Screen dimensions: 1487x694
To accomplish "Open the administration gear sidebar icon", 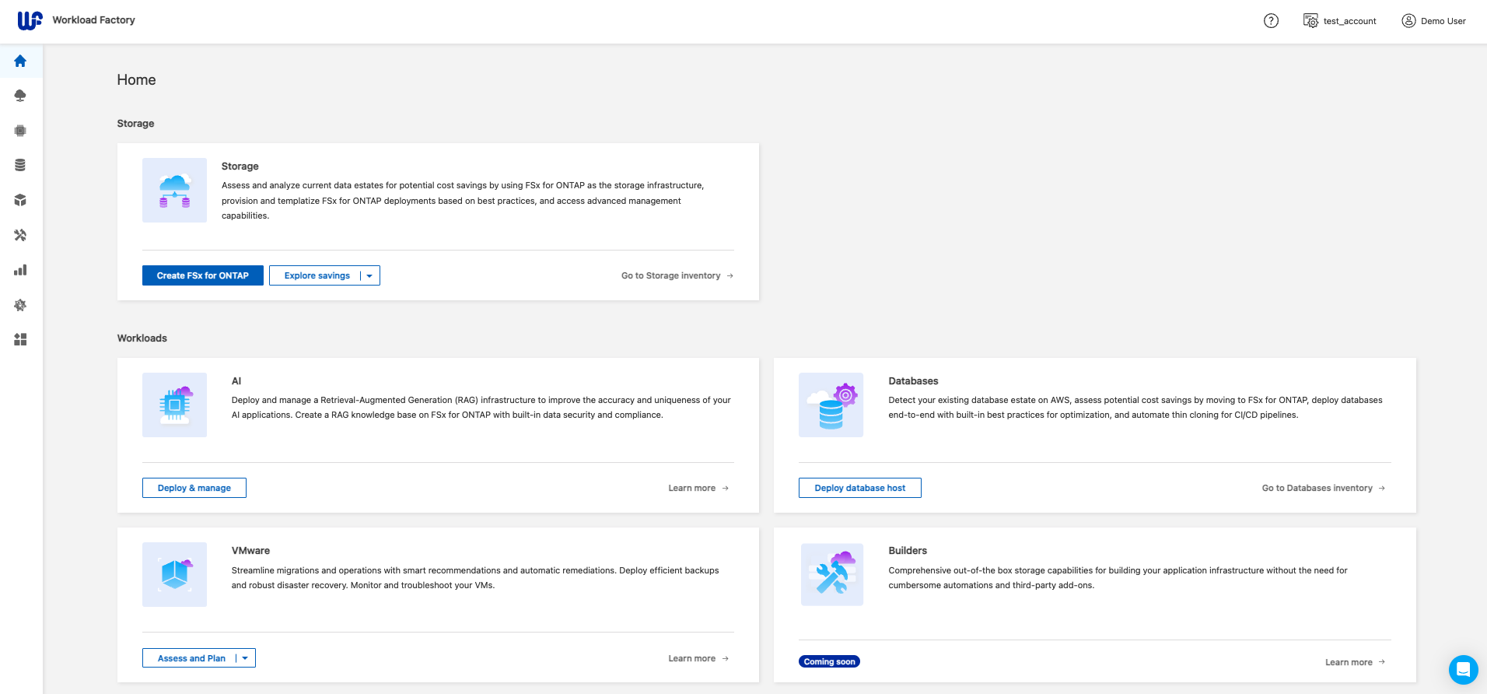I will pyautogui.click(x=20, y=305).
